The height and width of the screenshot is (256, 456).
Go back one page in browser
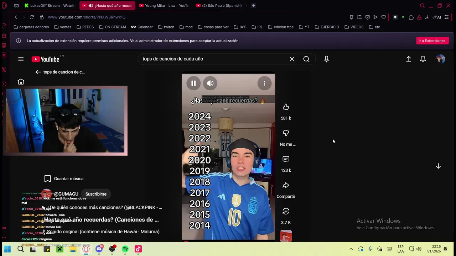point(16,17)
